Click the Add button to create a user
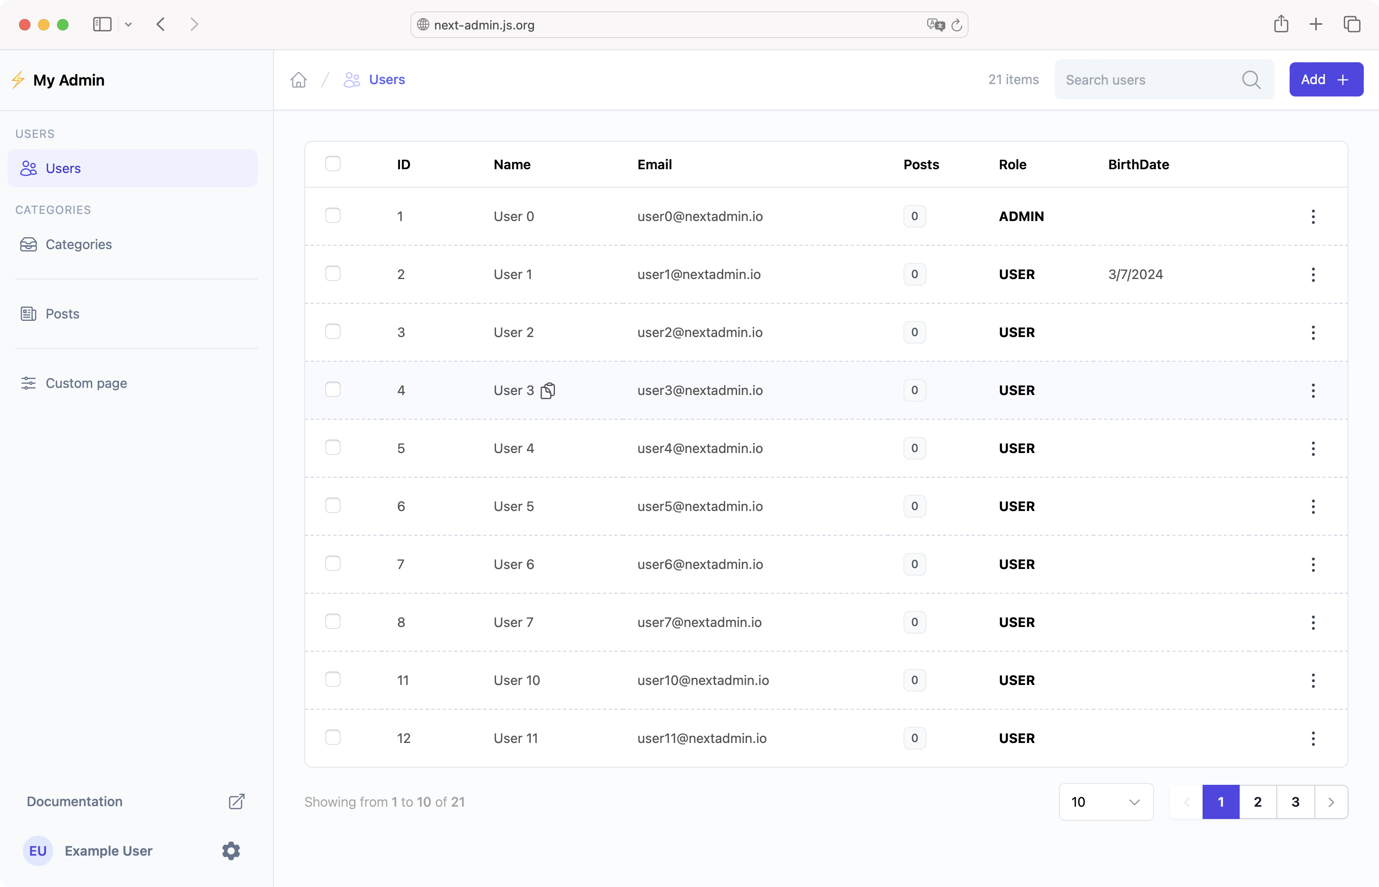This screenshot has width=1379, height=887. (x=1325, y=79)
